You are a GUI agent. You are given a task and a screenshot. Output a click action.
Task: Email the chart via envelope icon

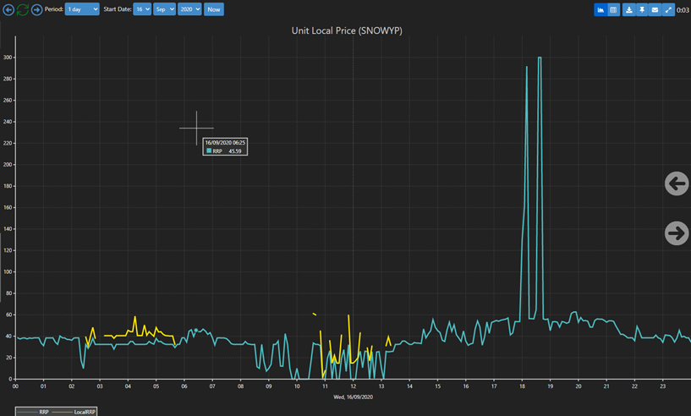(x=655, y=9)
